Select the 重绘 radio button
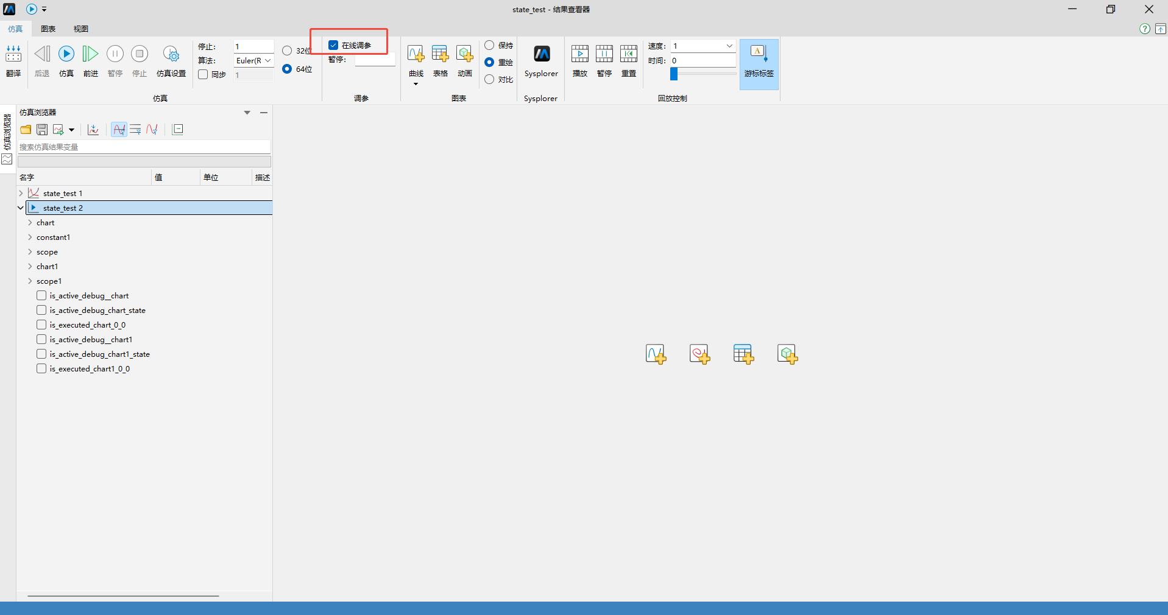This screenshot has width=1168, height=615. click(x=489, y=62)
